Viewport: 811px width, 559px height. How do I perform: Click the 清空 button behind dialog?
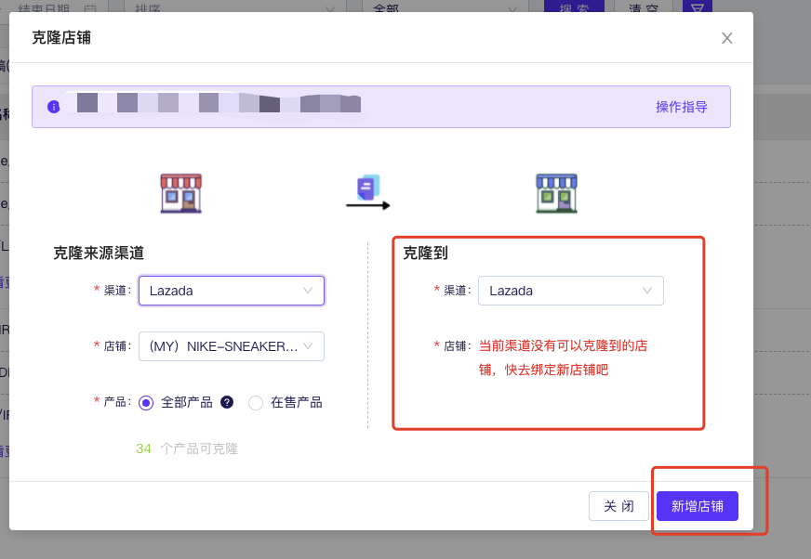pyautogui.click(x=645, y=6)
